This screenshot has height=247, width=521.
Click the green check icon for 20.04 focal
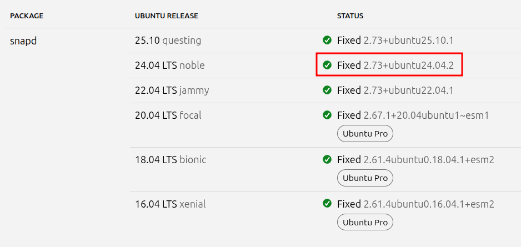coord(327,115)
